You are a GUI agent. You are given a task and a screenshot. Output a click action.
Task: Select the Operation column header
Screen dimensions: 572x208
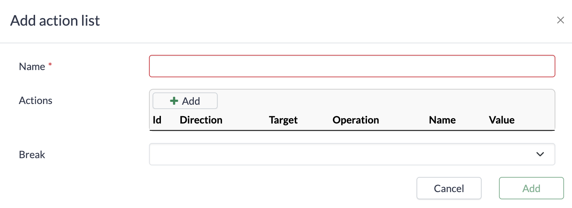[356, 120]
